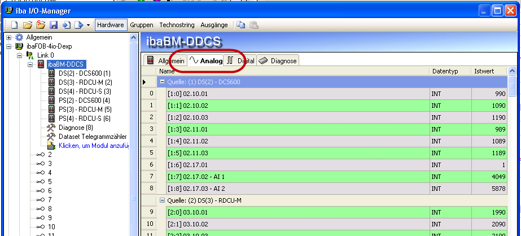Screen dimensions: 521x236
Task: Switch to the Digital tab
Action: (240, 60)
